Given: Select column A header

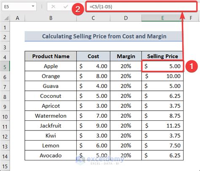Looking at the screenshot, I should [17, 18].
